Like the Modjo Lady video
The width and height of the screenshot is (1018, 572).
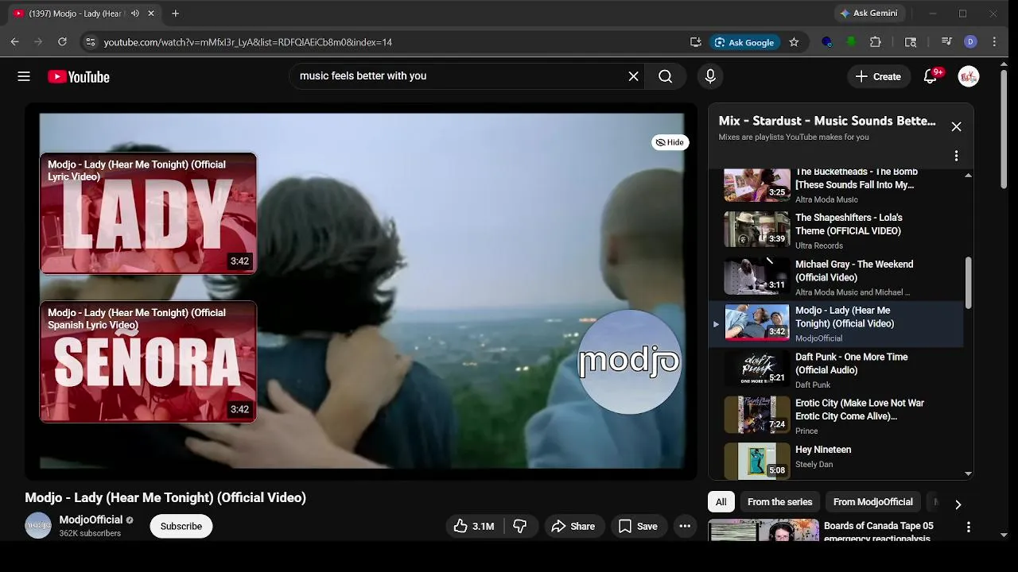click(x=474, y=526)
